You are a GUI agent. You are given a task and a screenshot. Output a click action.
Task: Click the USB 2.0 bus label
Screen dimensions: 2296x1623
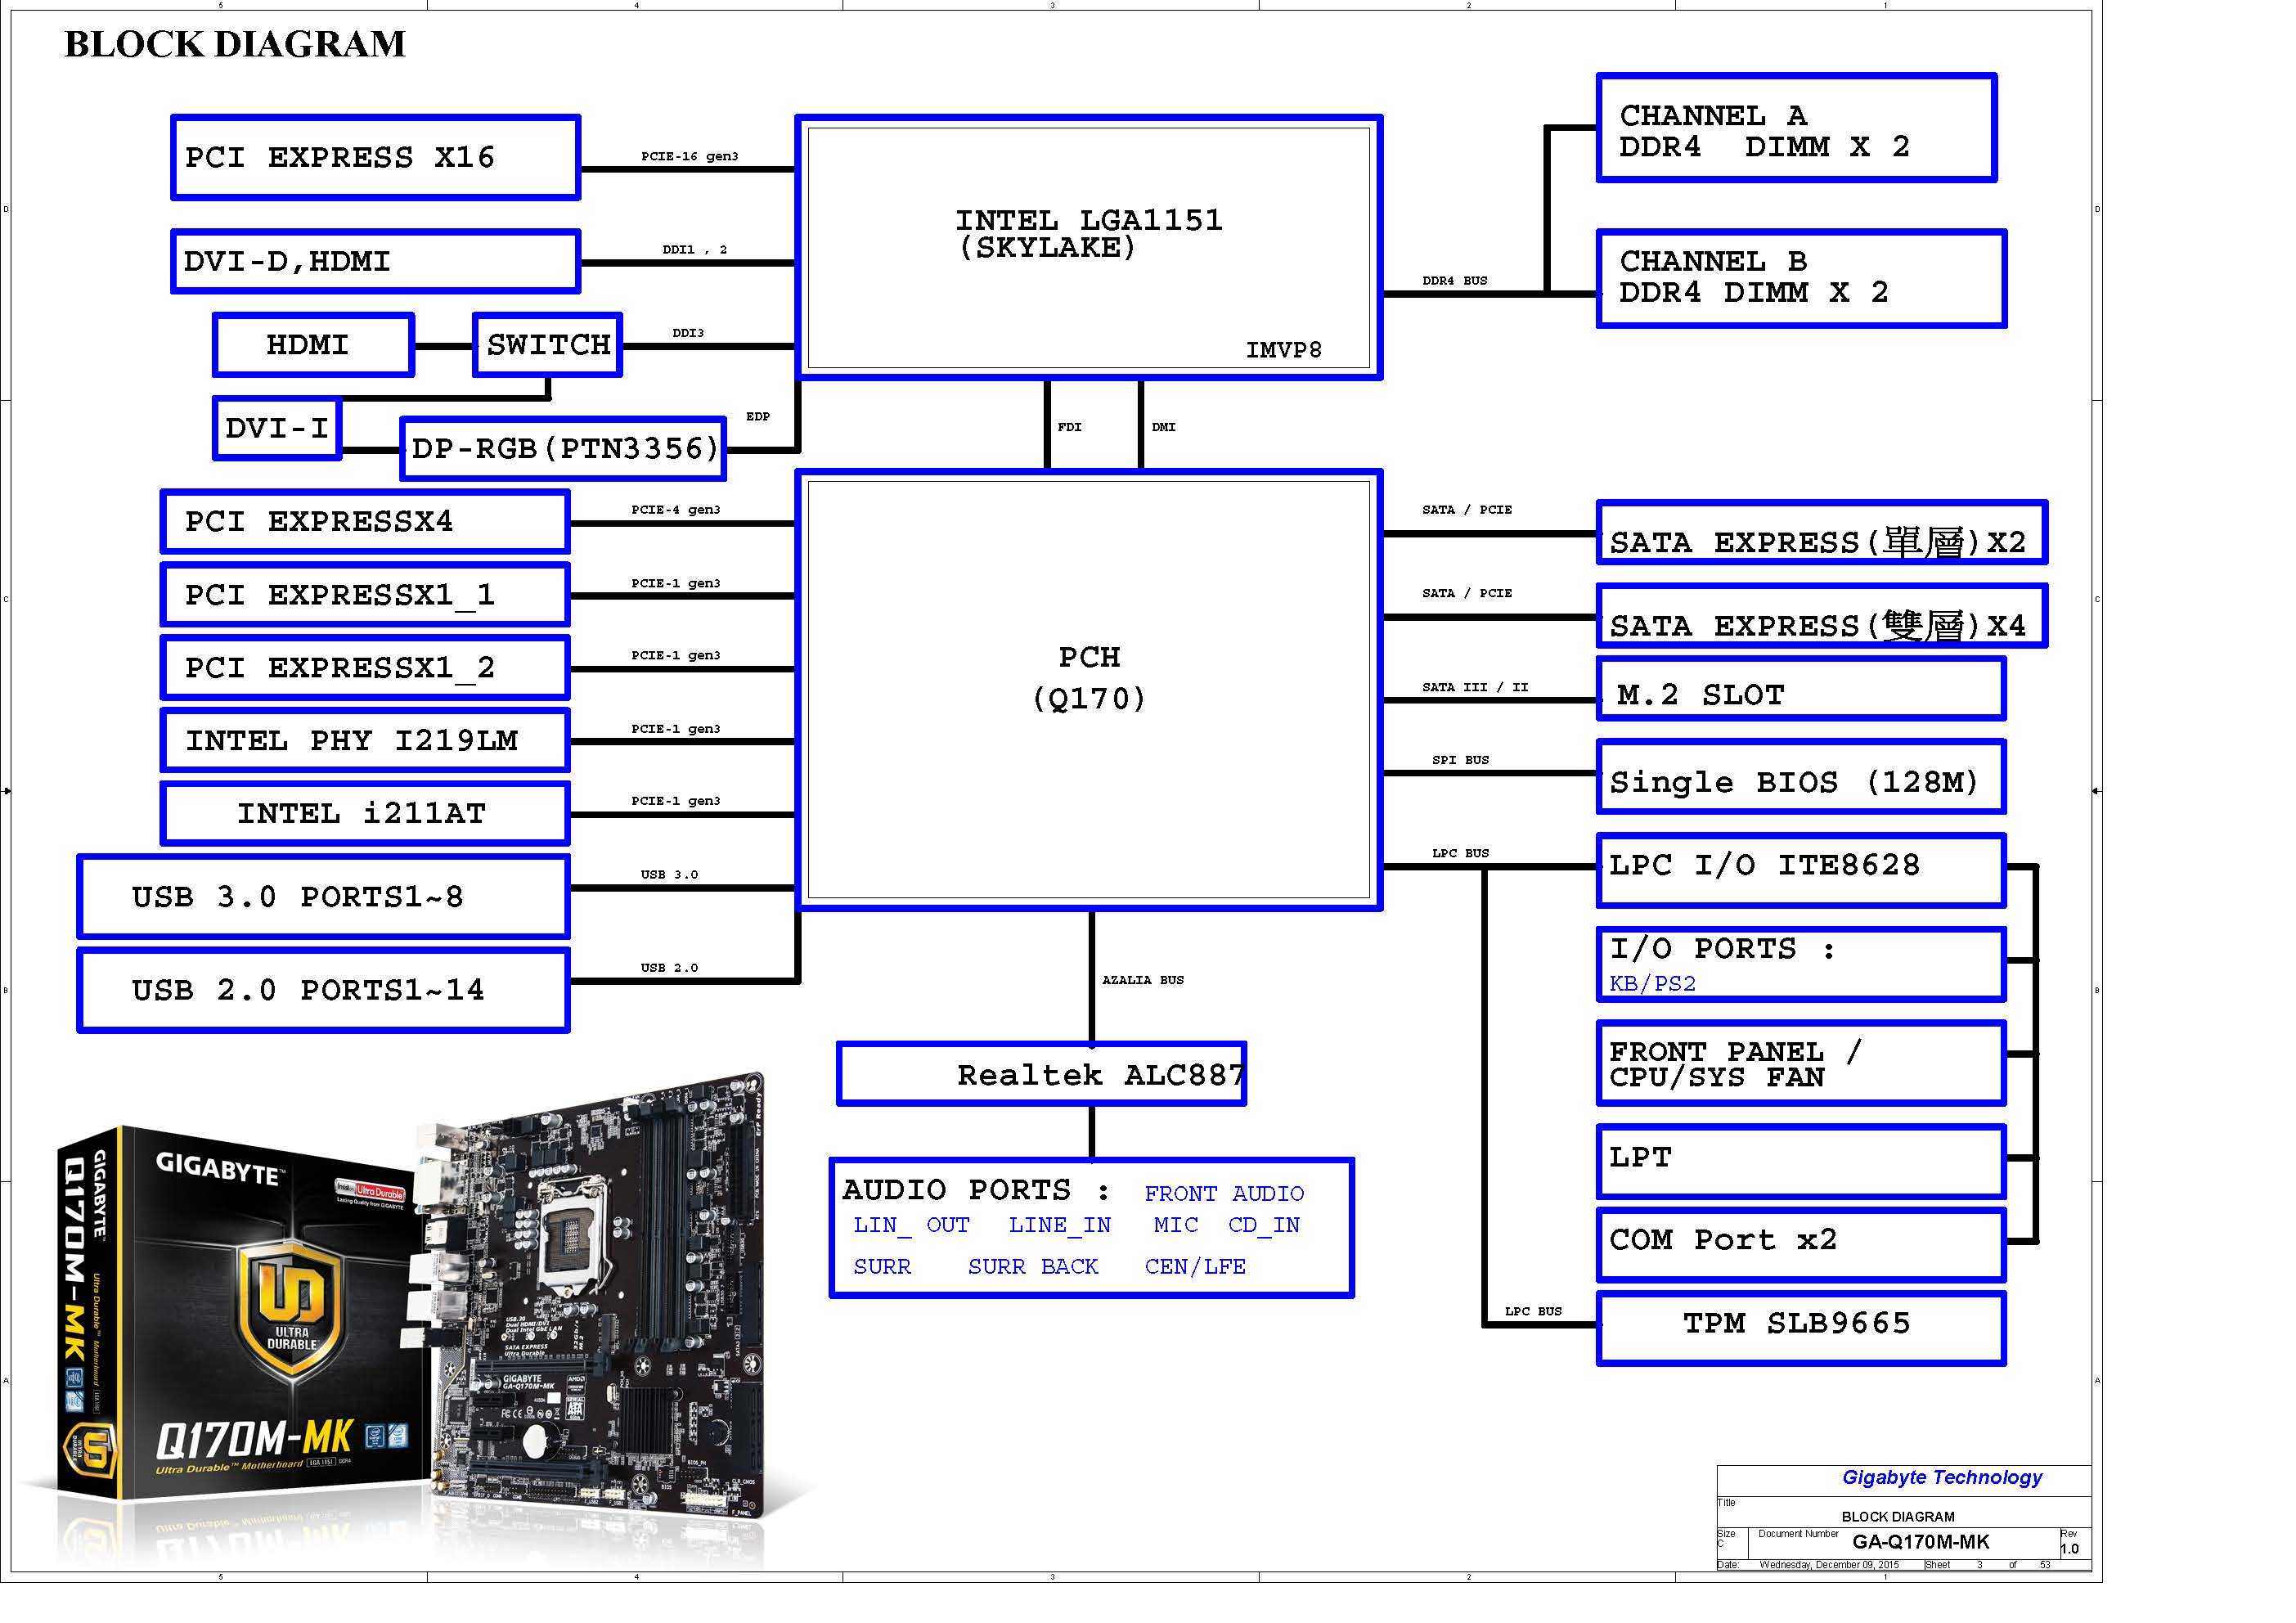(x=669, y=968)
